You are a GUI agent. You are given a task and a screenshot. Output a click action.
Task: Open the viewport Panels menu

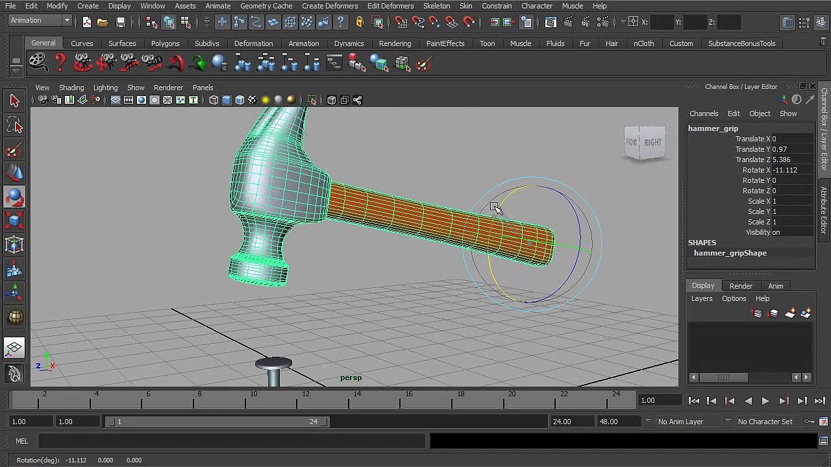[x=203, y=88]
